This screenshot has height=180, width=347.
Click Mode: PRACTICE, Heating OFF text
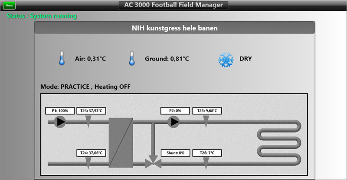tap(85, 87)
